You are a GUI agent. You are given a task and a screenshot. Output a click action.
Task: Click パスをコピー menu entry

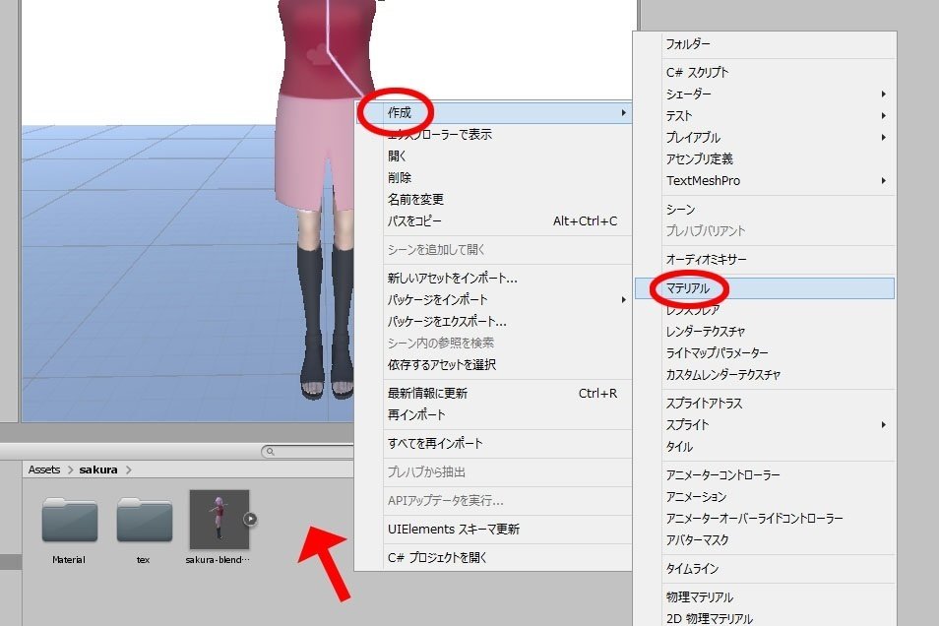pyautogui.click(x=493, y=220)
